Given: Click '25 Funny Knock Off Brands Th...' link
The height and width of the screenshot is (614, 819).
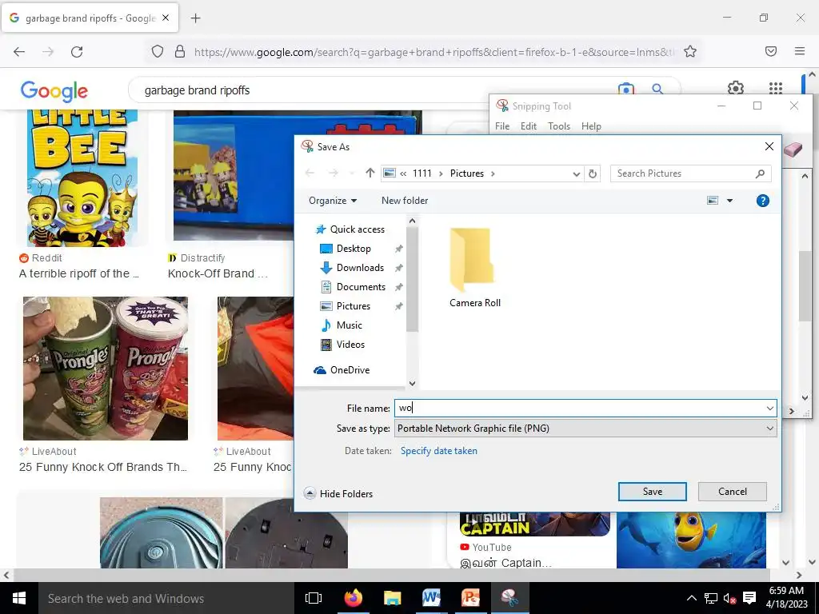Looking at the screenshot, I should (103, 467).
